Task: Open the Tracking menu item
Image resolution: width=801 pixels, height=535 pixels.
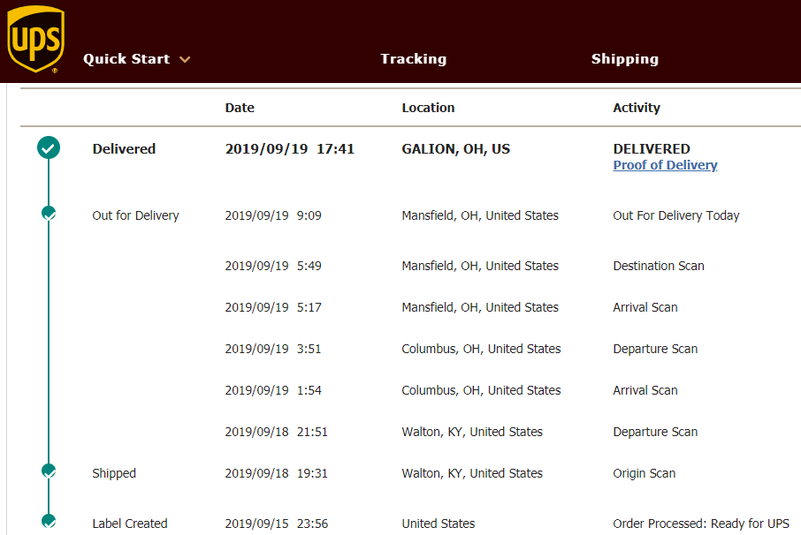Action: tap(413, 58)
